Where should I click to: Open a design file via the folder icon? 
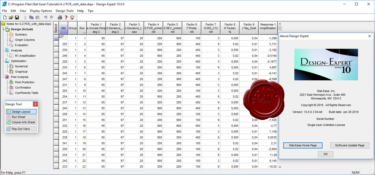(x=11, y=17)
